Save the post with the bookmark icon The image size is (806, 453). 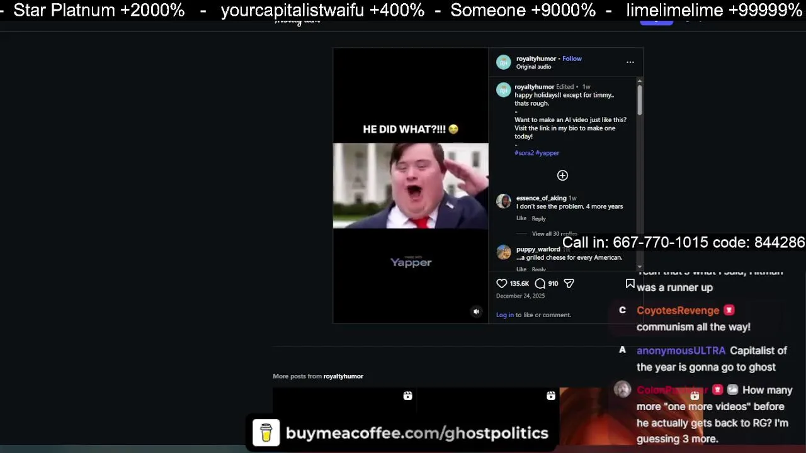pos(630,284)
